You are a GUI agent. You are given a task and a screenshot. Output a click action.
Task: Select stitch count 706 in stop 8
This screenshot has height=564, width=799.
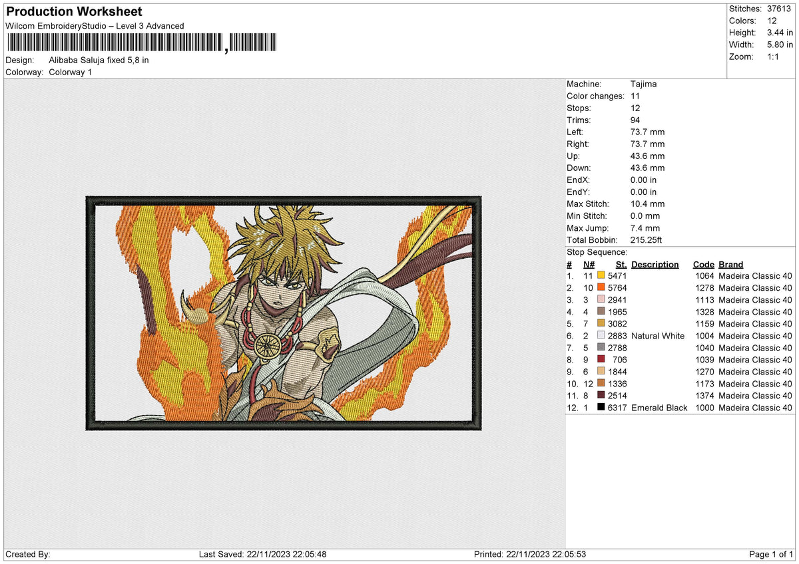(x=620, y=359)
